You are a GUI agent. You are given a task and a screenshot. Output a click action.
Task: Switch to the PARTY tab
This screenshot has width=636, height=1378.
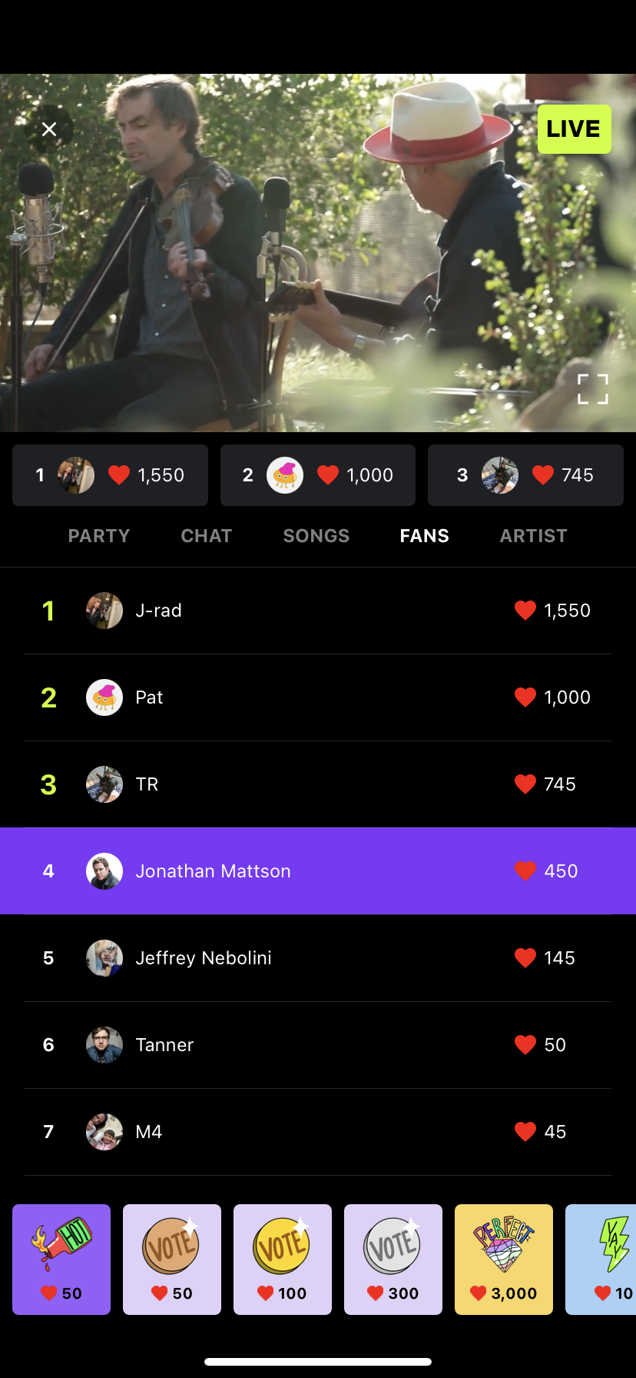tap(99, 536)
